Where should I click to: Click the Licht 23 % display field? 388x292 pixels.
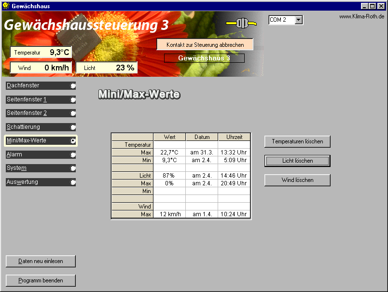pyautogui.click(x=106, y=68)
